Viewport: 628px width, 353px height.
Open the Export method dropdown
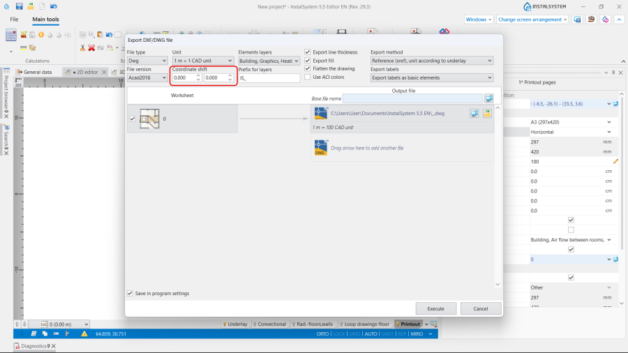point(432,61)
